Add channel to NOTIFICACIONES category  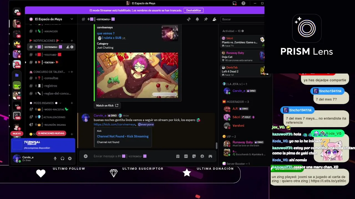[x=72, y=41]
